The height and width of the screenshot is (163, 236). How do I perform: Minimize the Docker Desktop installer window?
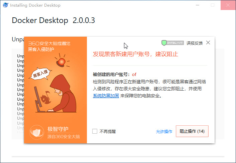[198, 5]
